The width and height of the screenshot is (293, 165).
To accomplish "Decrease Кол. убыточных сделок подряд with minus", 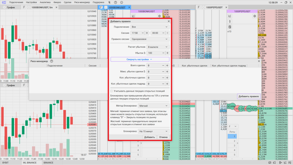I will click(163, 84).
